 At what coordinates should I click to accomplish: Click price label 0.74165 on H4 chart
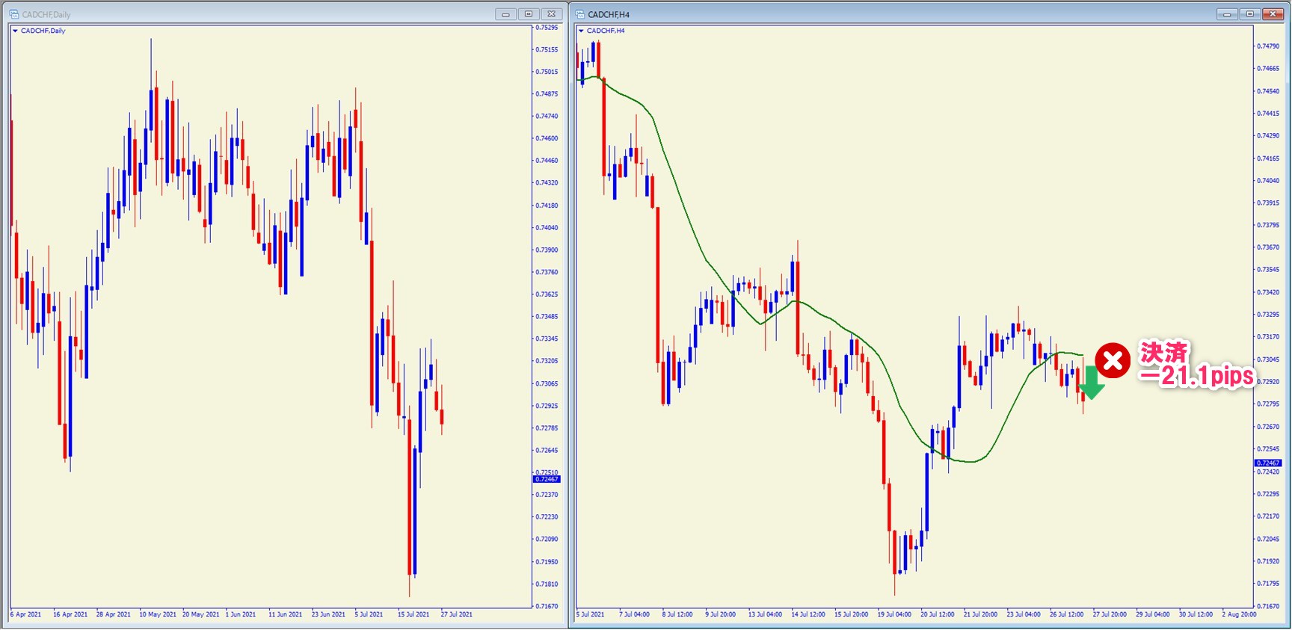(x=1268, y=158)
